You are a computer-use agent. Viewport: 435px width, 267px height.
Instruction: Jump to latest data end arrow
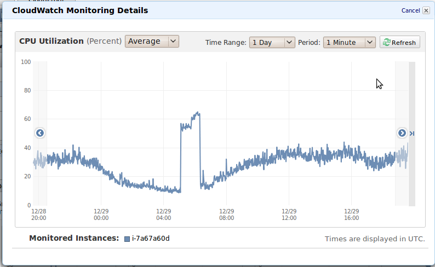pos(412,133)
